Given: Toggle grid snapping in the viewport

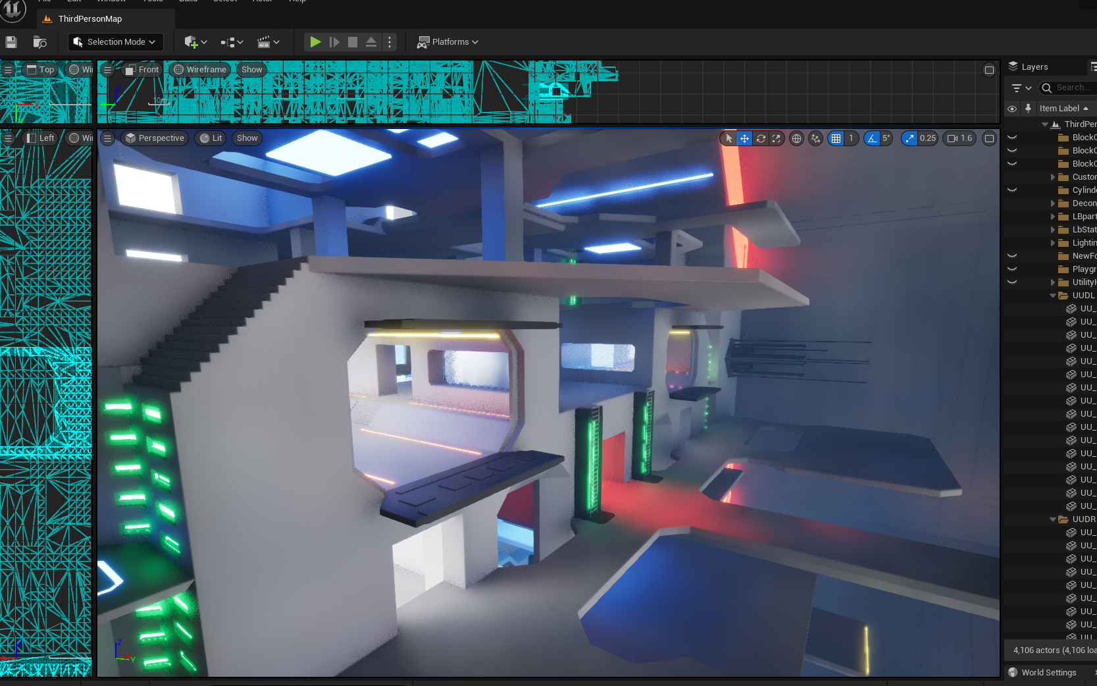Looking at the screenshot, I should point(836,138).
